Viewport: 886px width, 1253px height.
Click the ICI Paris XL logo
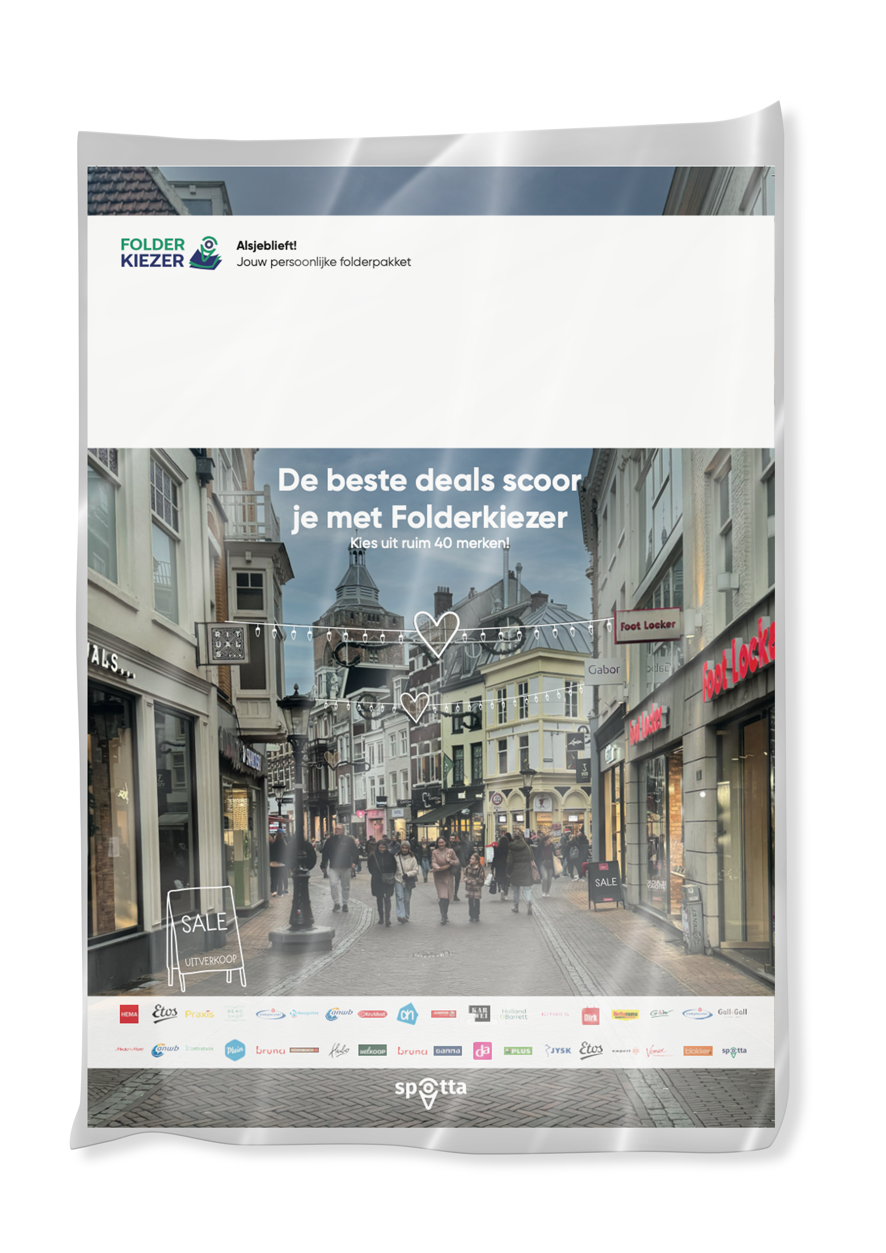(x=555, y=1014)
